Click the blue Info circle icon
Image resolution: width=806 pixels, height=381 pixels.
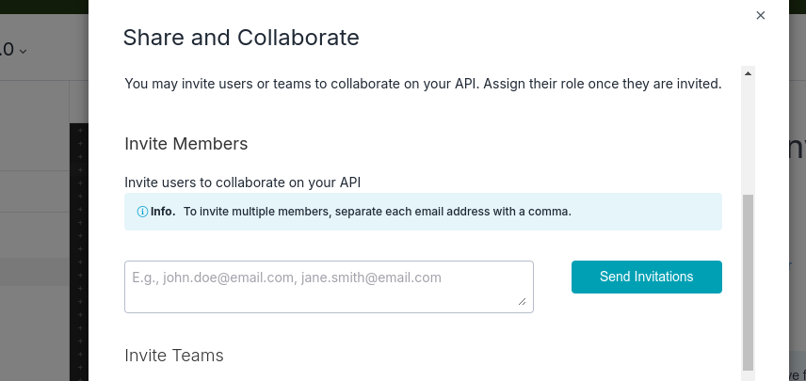coord(142,212)
